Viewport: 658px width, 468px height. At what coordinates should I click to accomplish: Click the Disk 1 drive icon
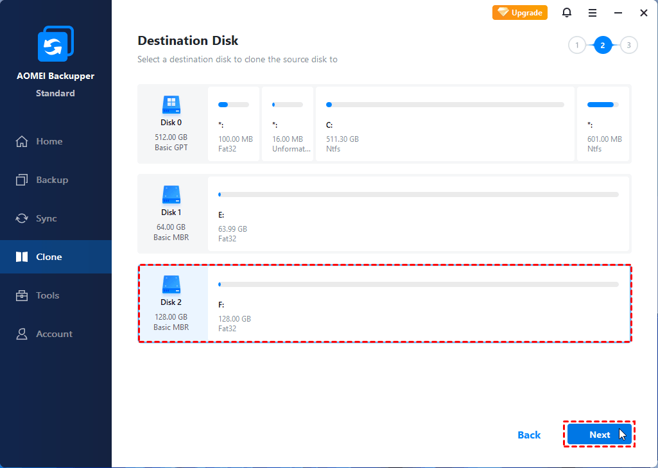[171, 195]
